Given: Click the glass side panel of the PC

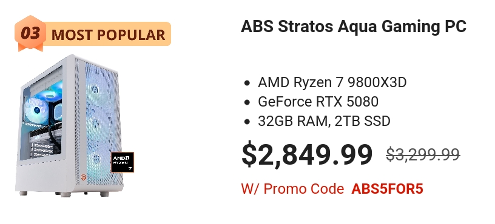Looking at the screenshot, I should (x=42, y=113).
